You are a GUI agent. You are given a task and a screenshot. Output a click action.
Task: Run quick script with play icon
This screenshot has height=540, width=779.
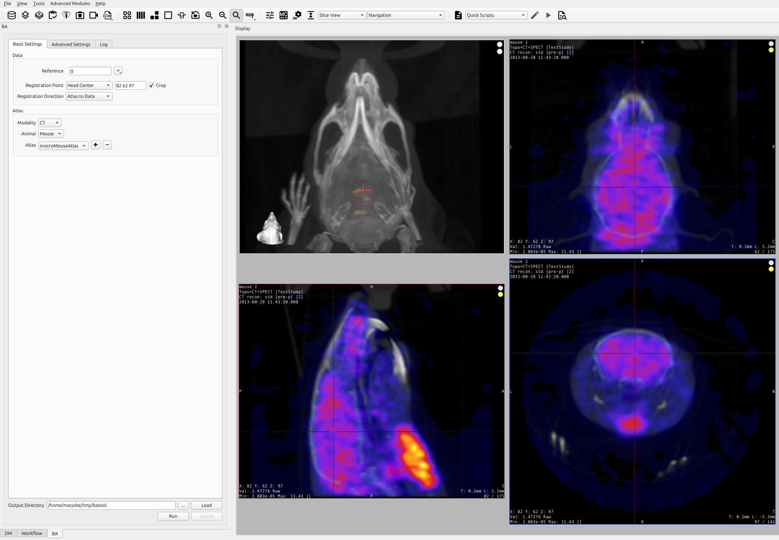click(548, 15)
